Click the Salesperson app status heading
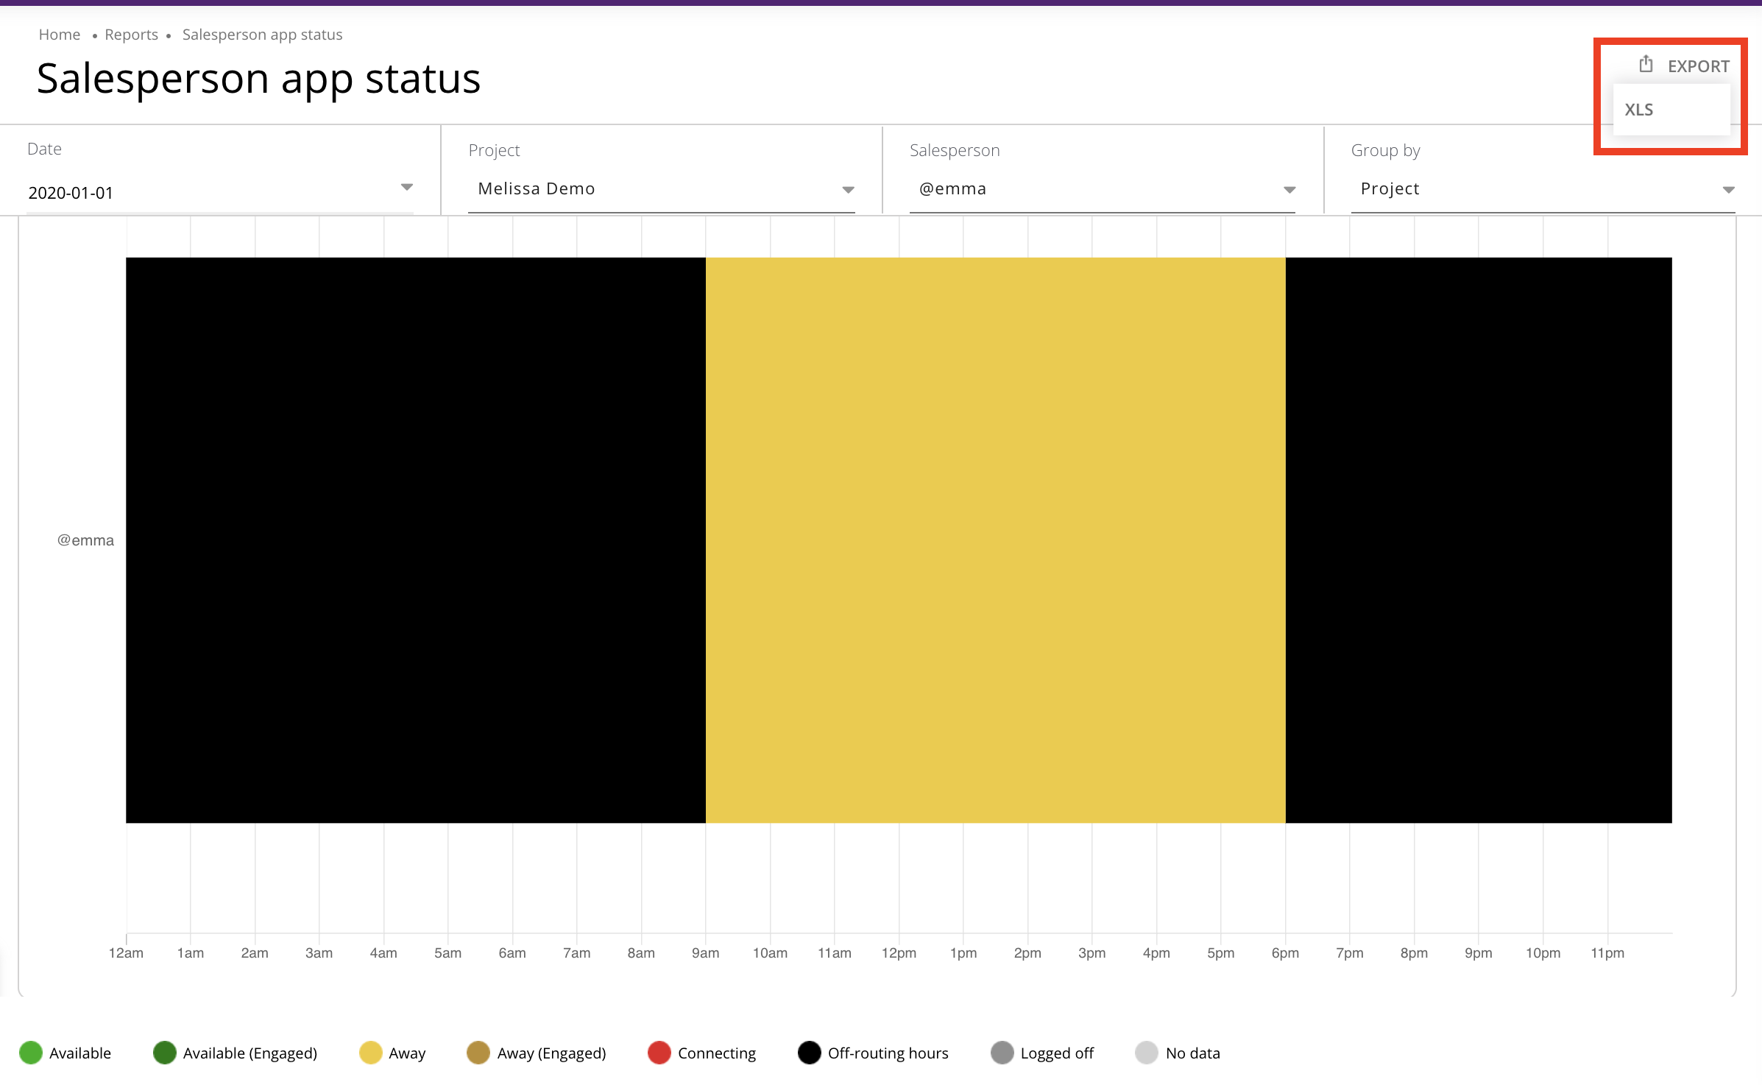 pos(258,78)
